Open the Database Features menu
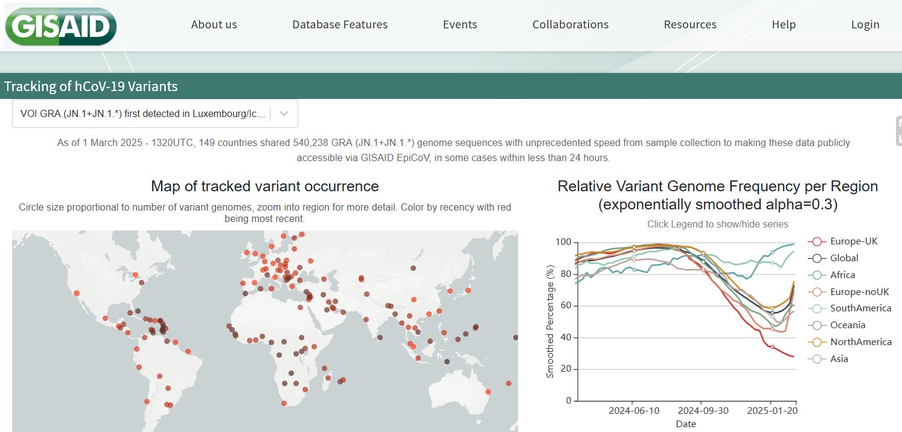Screen dimensions: 902x432 coord(340,25)
